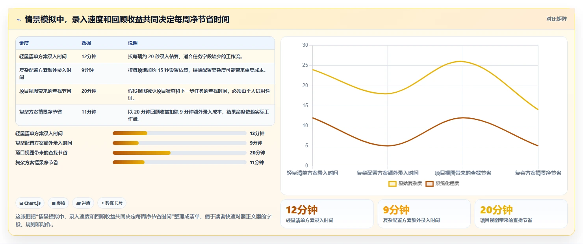Click the yellow 原始复杂度 legend swatch
The height and width of the screenshot is (244, 583).
(x=392, y=183)
